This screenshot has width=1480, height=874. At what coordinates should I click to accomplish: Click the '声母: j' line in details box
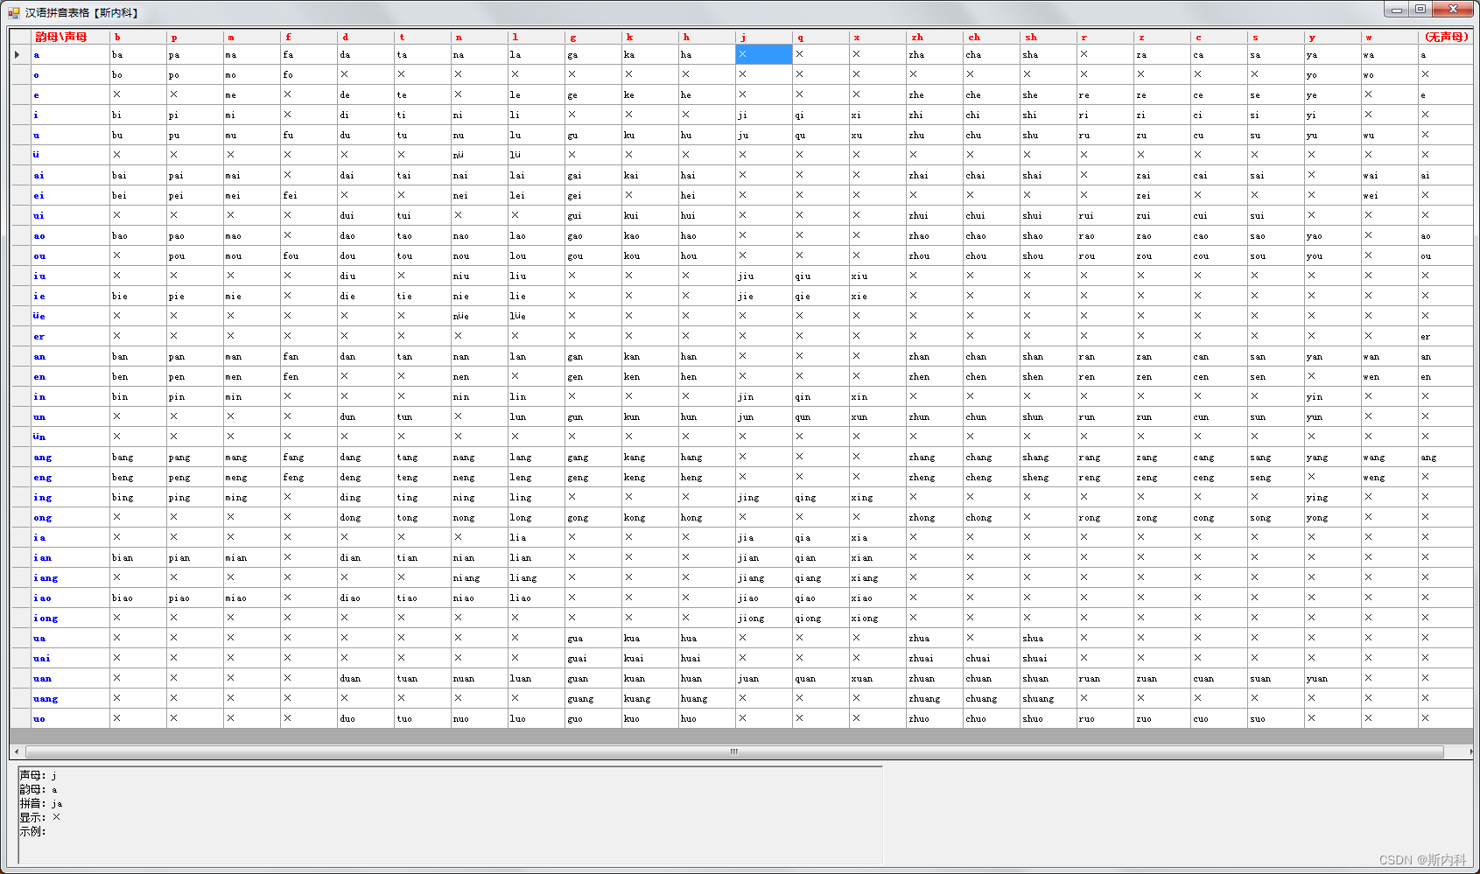point(39,775)
